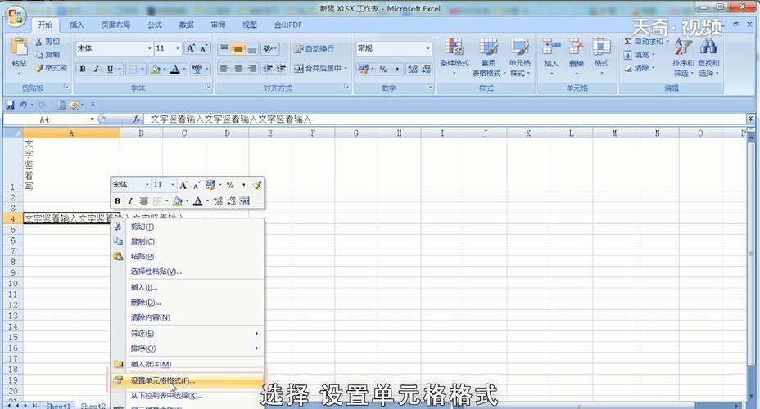The image size is (760, 409).
Task: Open the Fill (填充) dropdown
Action: (x=640, y=55)
